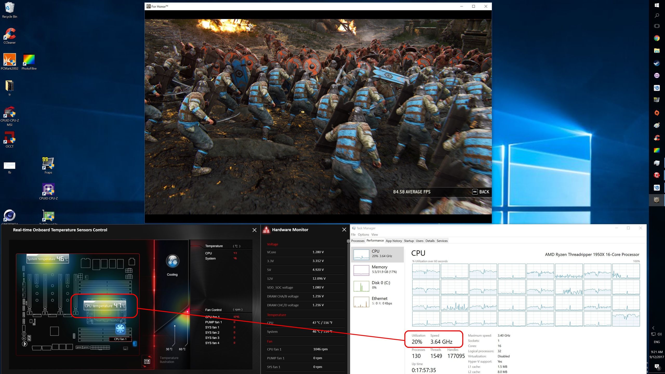This screenshot has height=374, width=665.
Task: Open GOG Galaxy from the taskbar
Action: point(657,76)
